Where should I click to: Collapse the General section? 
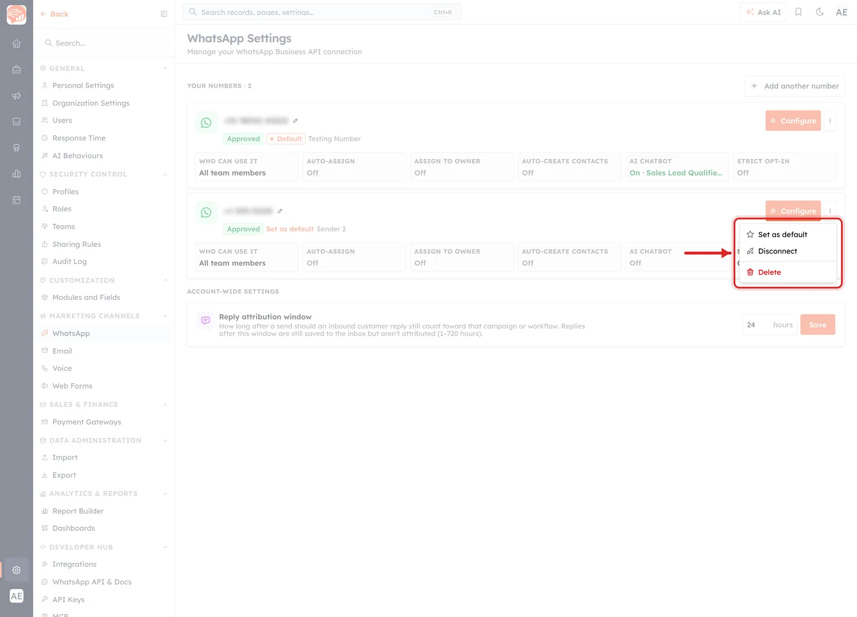click(165, 69)
